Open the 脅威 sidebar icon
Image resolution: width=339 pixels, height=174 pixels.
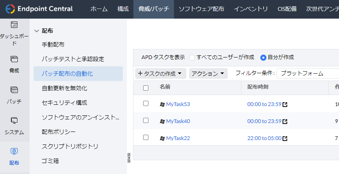(14, 59)
